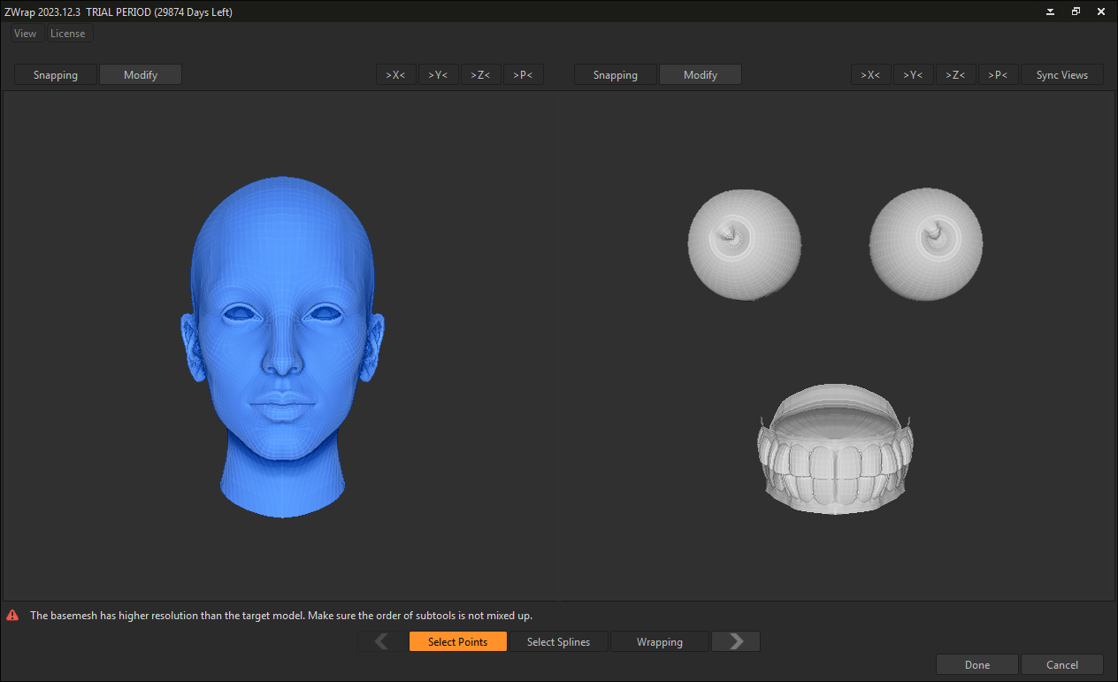Go to previous step with left arrow
Screen dimensions: 1118x682
[382, 641]
